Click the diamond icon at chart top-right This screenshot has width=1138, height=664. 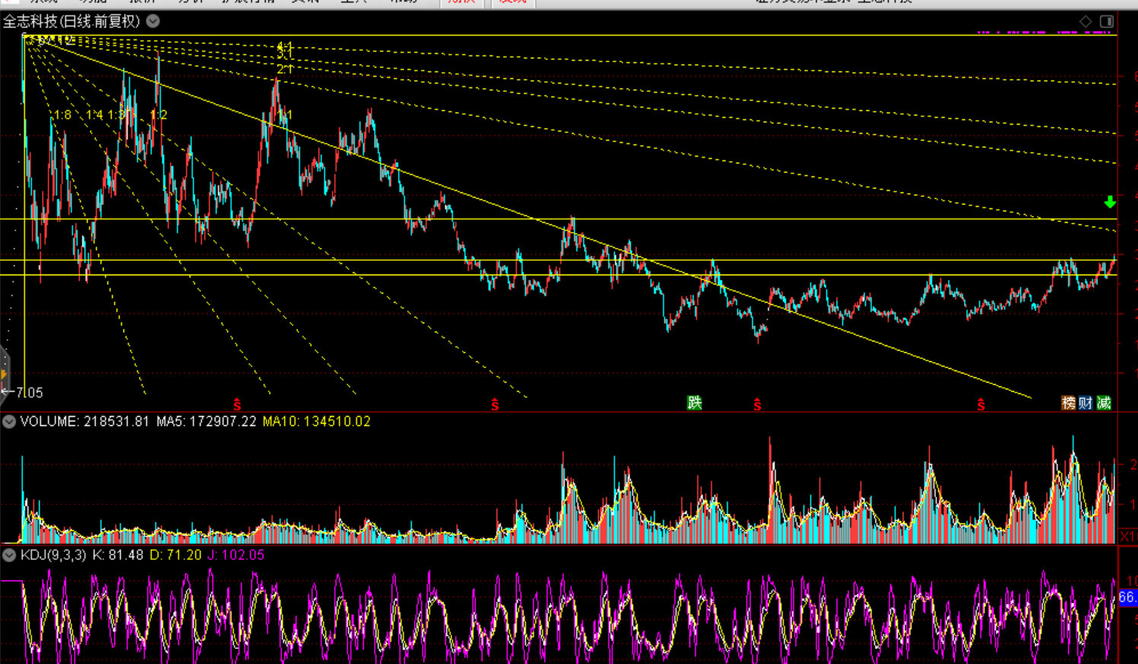(1086, 21)
